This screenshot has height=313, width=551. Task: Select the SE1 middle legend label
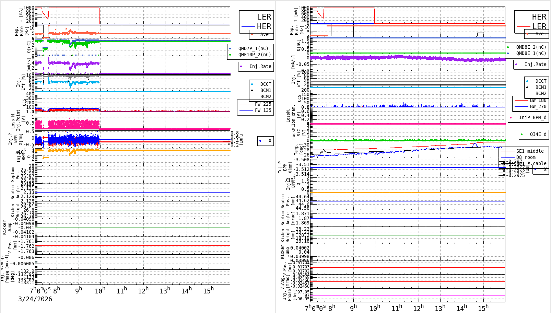pyautogui.click(x=530, y=151)
